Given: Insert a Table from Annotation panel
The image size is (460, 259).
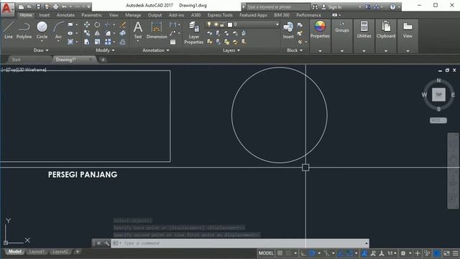Looking at the screenshot, I should click(172, 42).
